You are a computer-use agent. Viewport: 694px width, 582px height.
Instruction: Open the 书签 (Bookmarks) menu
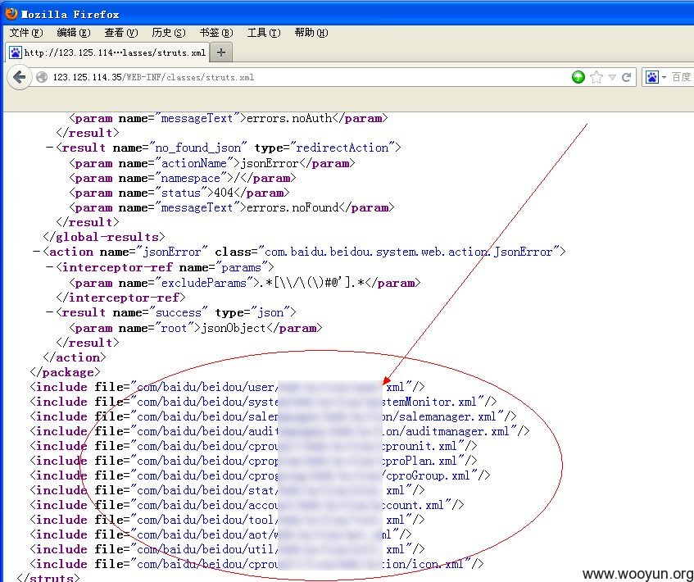[216, 33]
